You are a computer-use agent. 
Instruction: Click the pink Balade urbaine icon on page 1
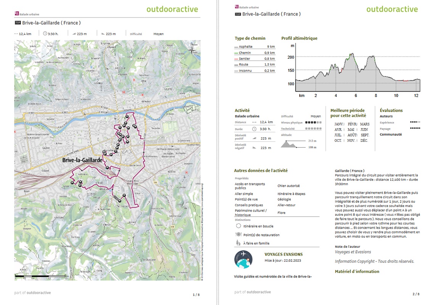17,13
